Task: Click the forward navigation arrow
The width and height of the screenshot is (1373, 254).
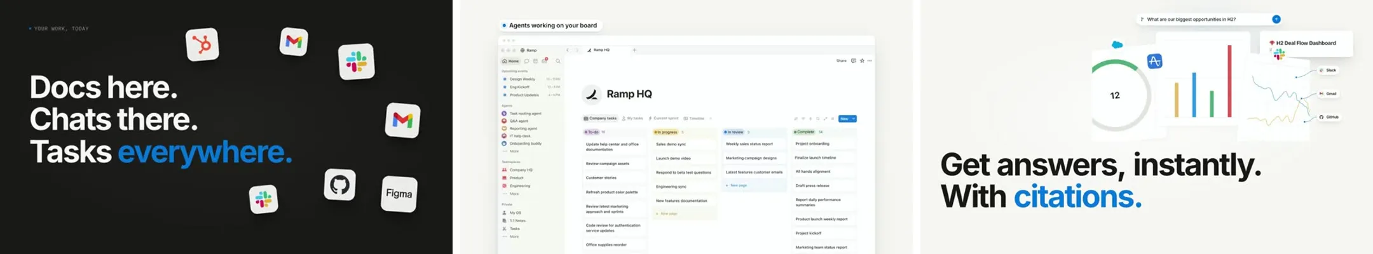Action: [x=577, y=50]
